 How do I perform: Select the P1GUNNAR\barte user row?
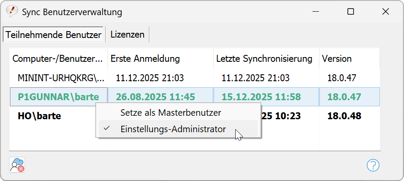tap(58, 97)
